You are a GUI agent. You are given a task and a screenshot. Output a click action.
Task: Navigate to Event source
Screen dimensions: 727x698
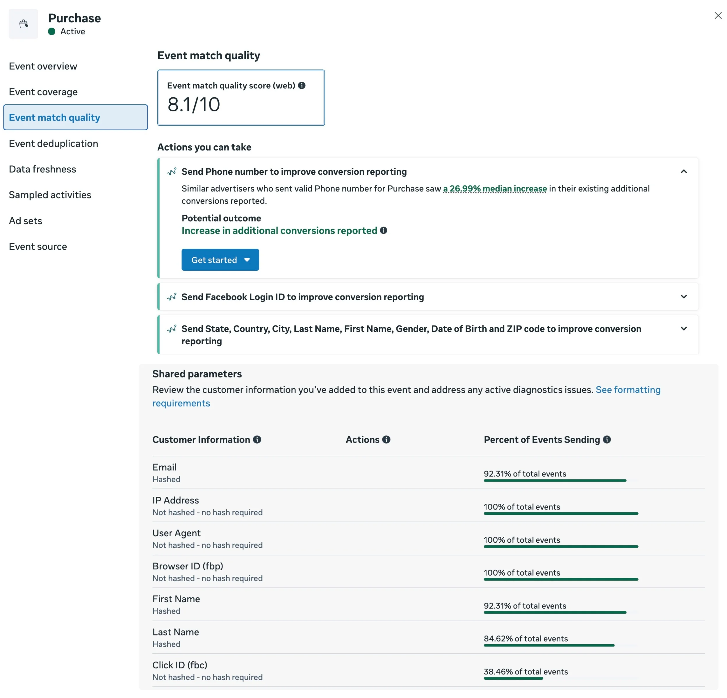pos(38,246)
